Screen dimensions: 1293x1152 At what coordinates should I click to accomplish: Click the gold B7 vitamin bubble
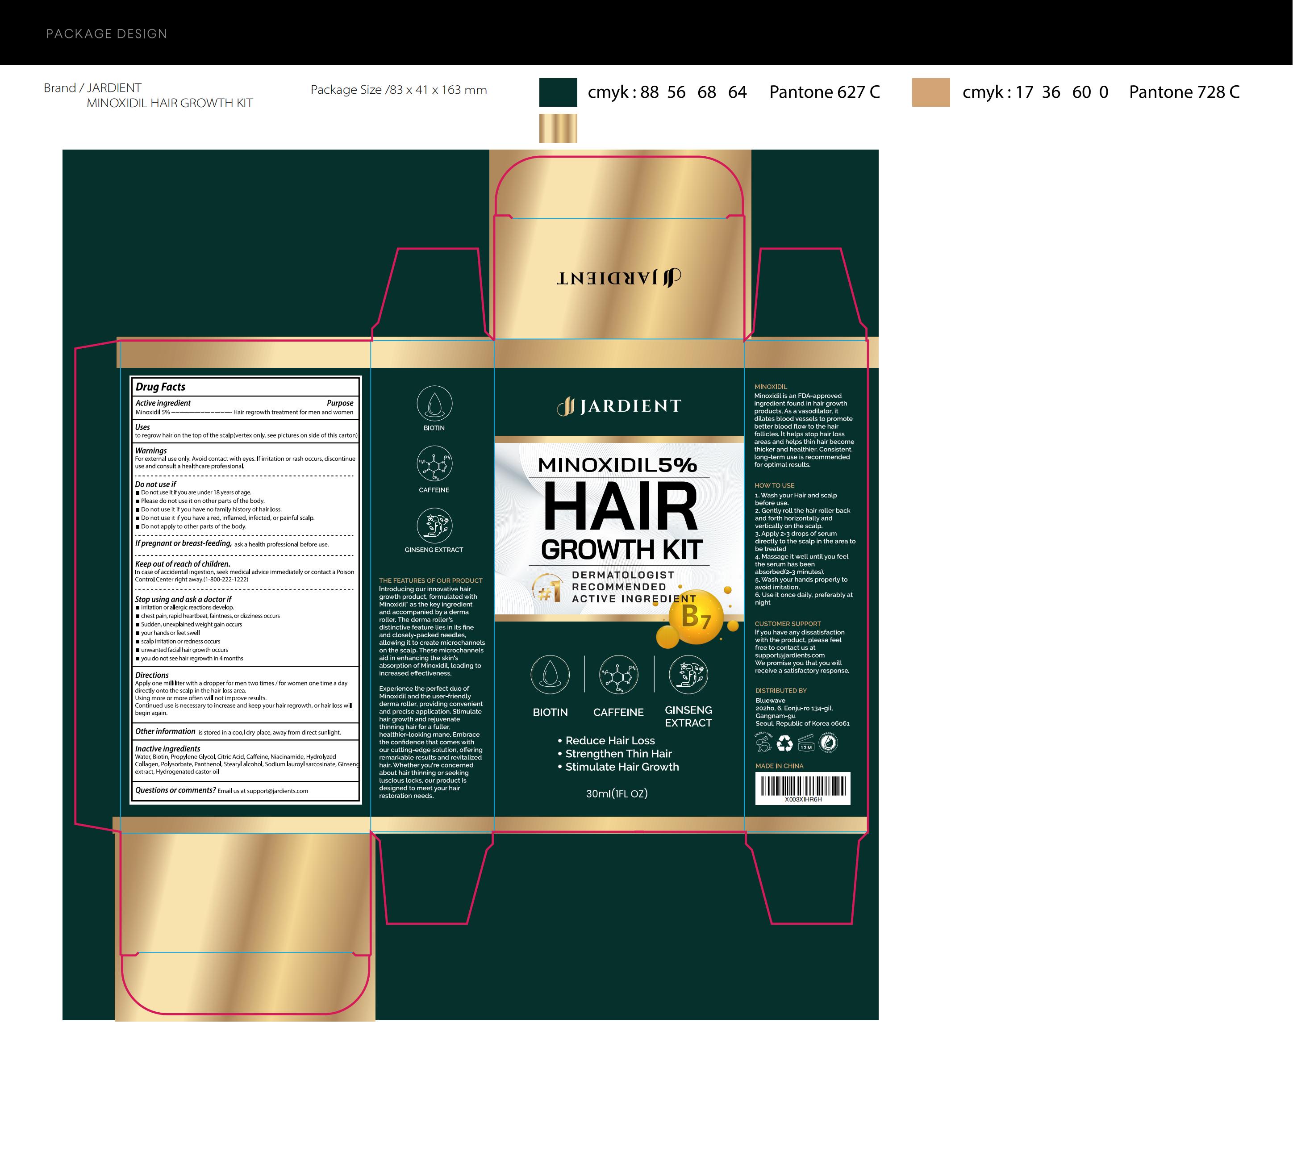pos(696,617)
